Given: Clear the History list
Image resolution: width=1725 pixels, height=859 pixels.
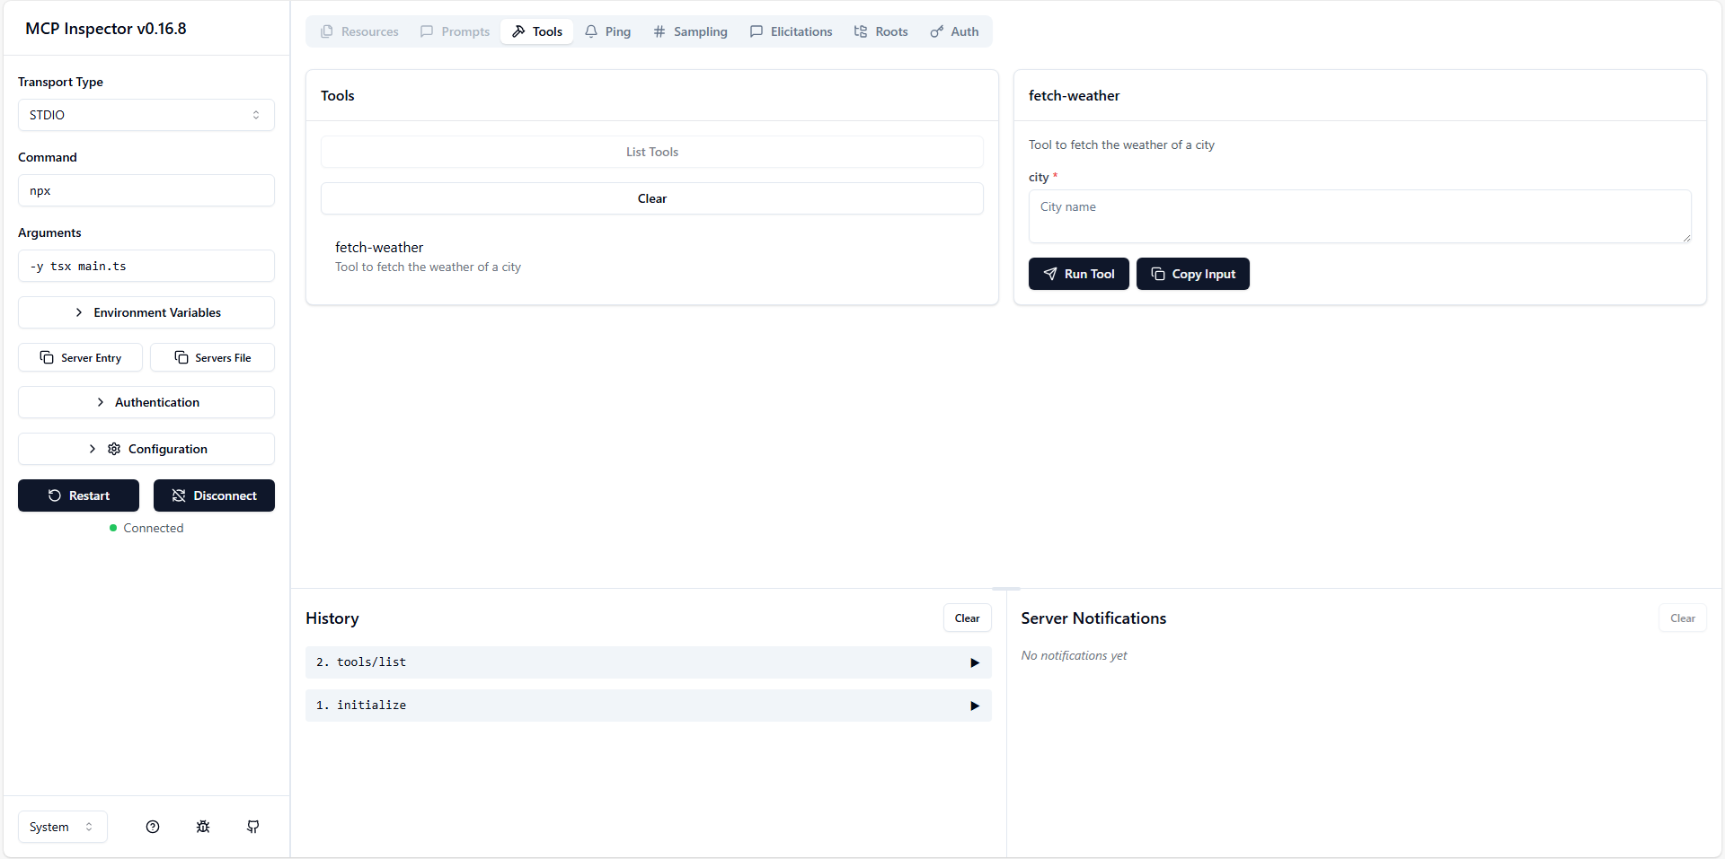Looking at the screenshot, I should (x=968, y=618).
